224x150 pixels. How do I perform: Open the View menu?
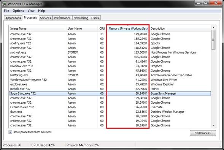(31, 11)
